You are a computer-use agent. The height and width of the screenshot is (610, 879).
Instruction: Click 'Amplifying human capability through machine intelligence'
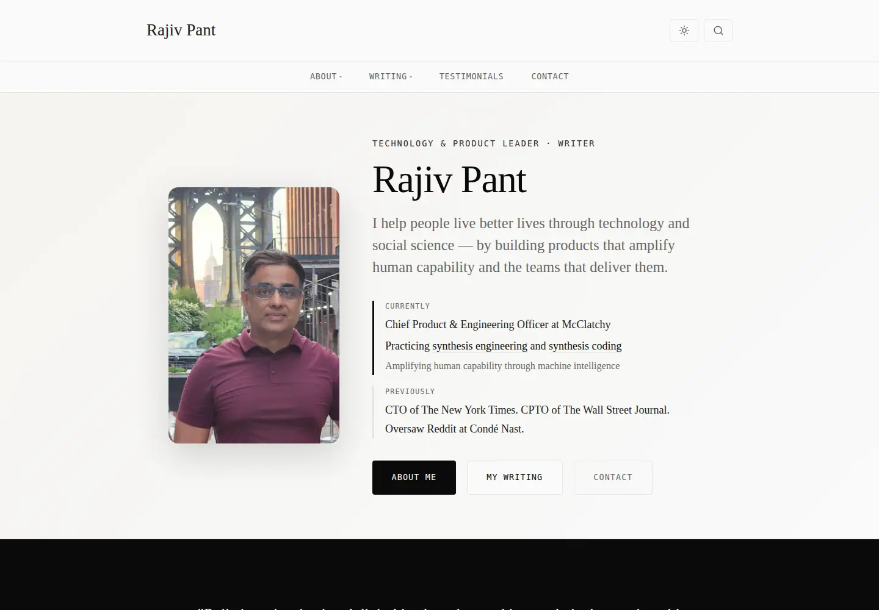point(502,366)
